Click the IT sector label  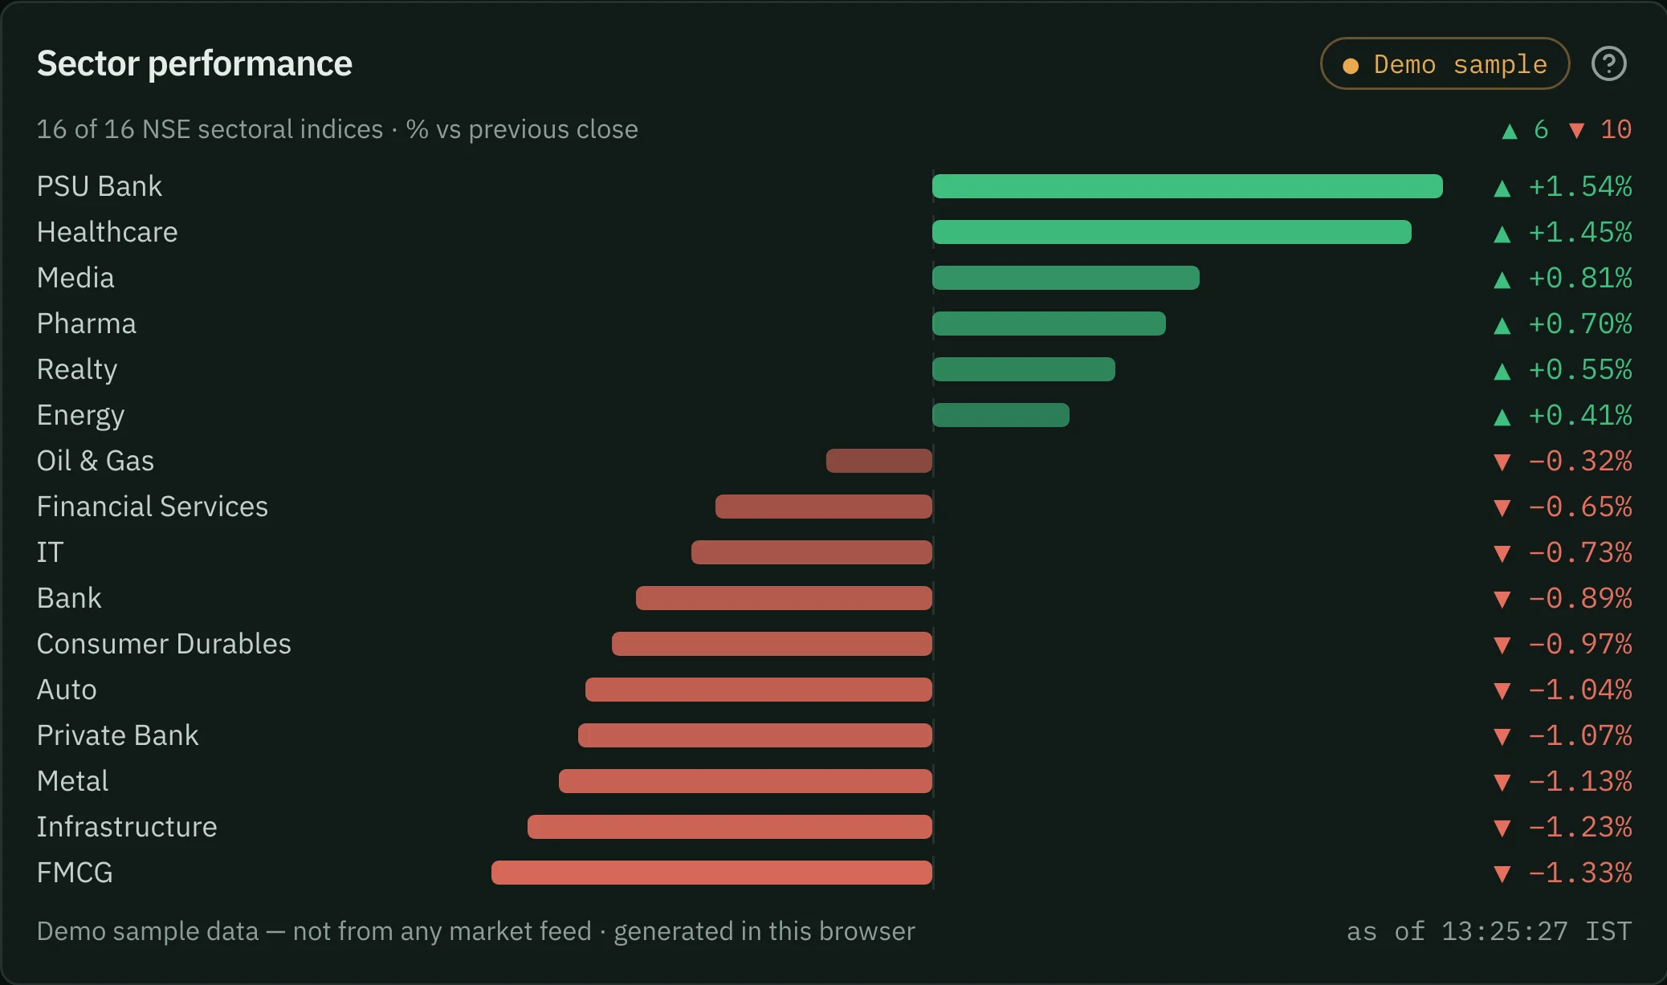(50, 552)
